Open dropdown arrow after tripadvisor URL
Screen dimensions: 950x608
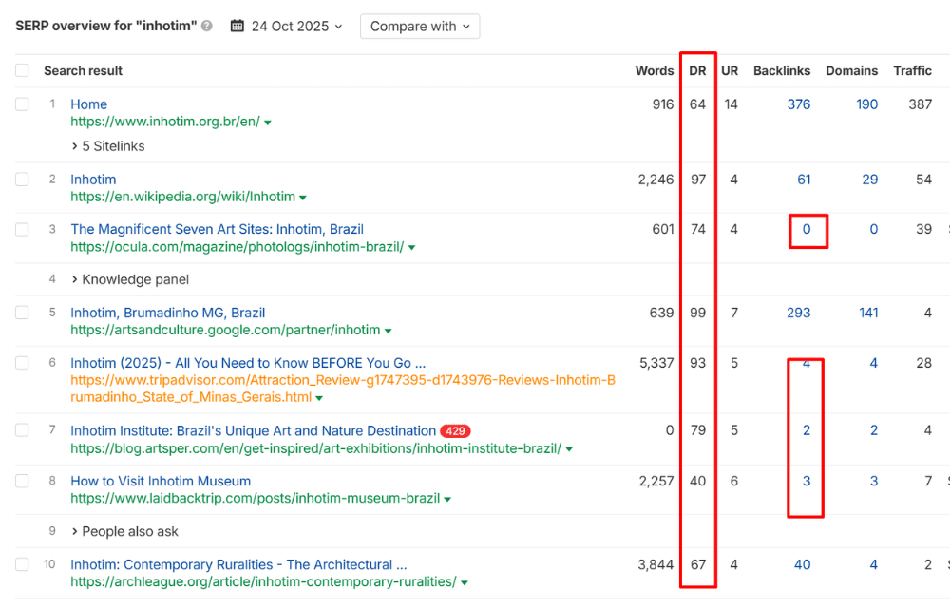(x=319, y=398)
